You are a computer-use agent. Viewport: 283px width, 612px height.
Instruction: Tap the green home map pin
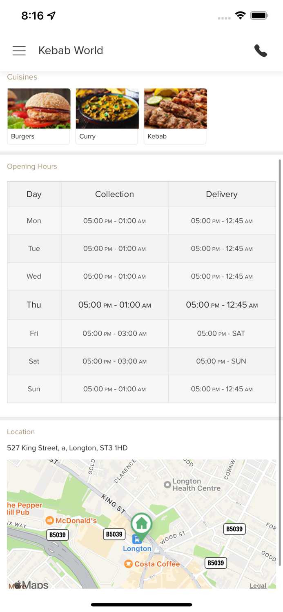pos(141,523)
